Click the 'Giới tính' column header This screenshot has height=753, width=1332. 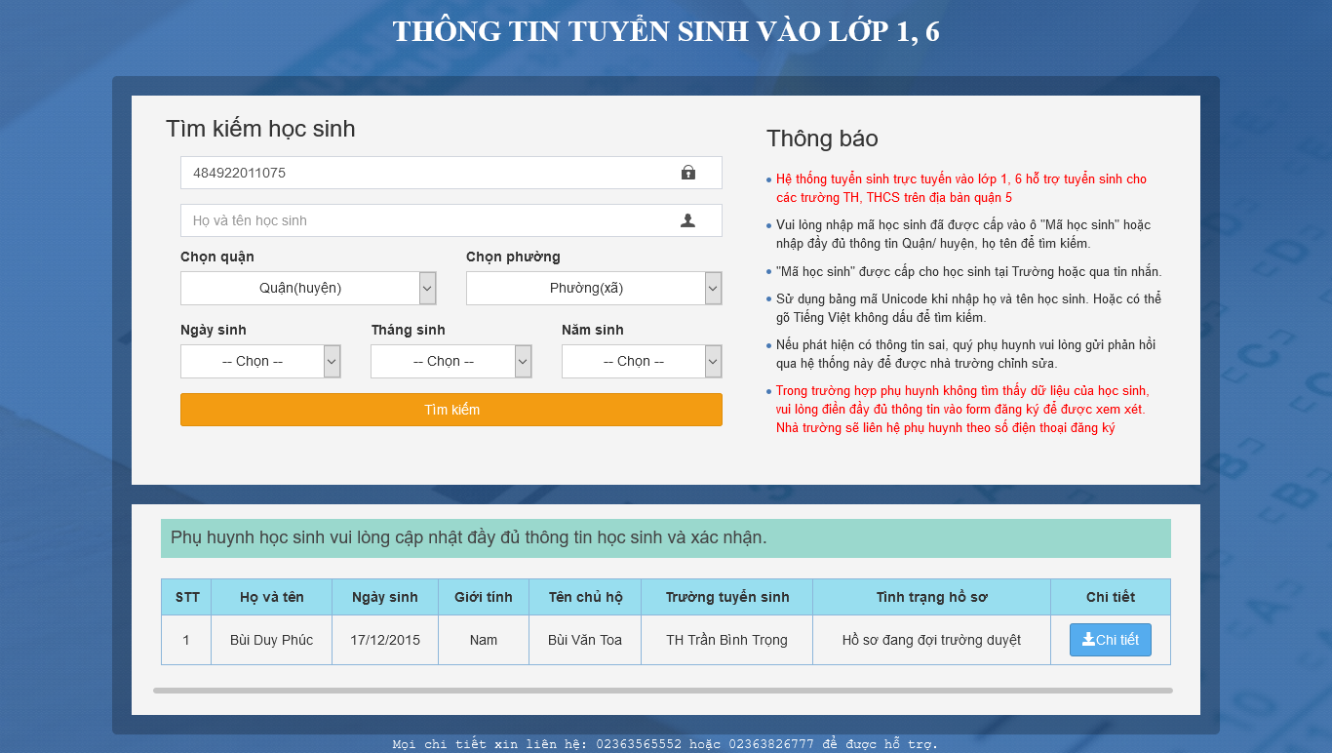pos(484,597)
